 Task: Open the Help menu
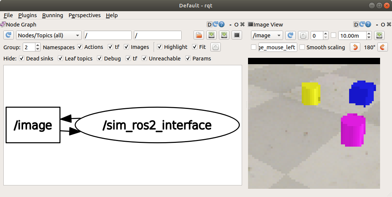(112, 15)
